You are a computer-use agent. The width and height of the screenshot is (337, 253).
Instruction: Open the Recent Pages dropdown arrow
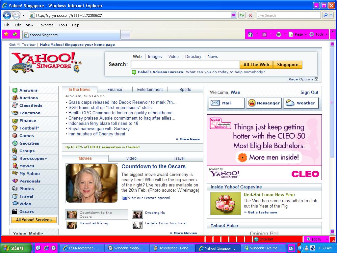click(x=24, y=15)
